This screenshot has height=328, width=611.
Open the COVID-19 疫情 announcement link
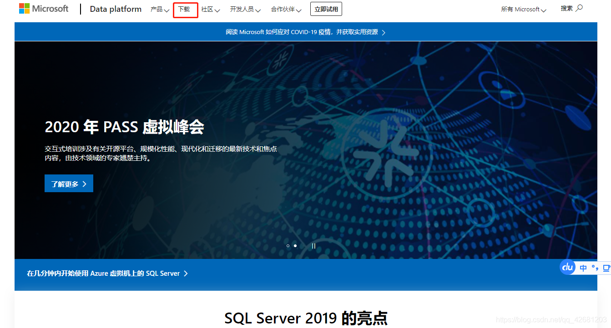click(306, 32)
